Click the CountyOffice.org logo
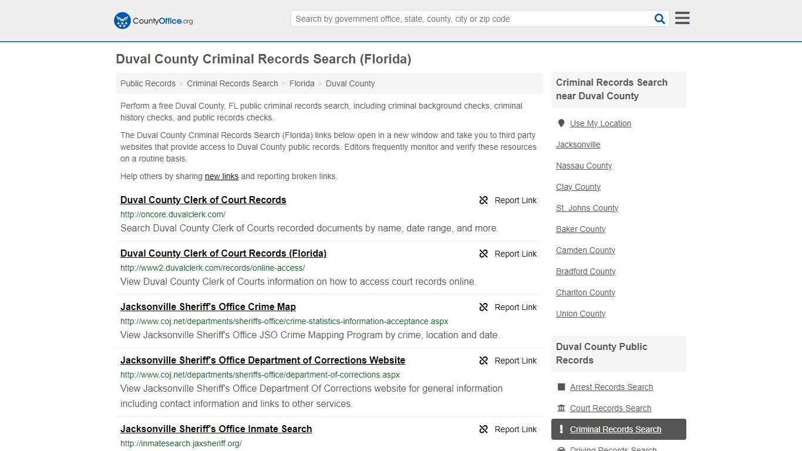 (153, 21)
